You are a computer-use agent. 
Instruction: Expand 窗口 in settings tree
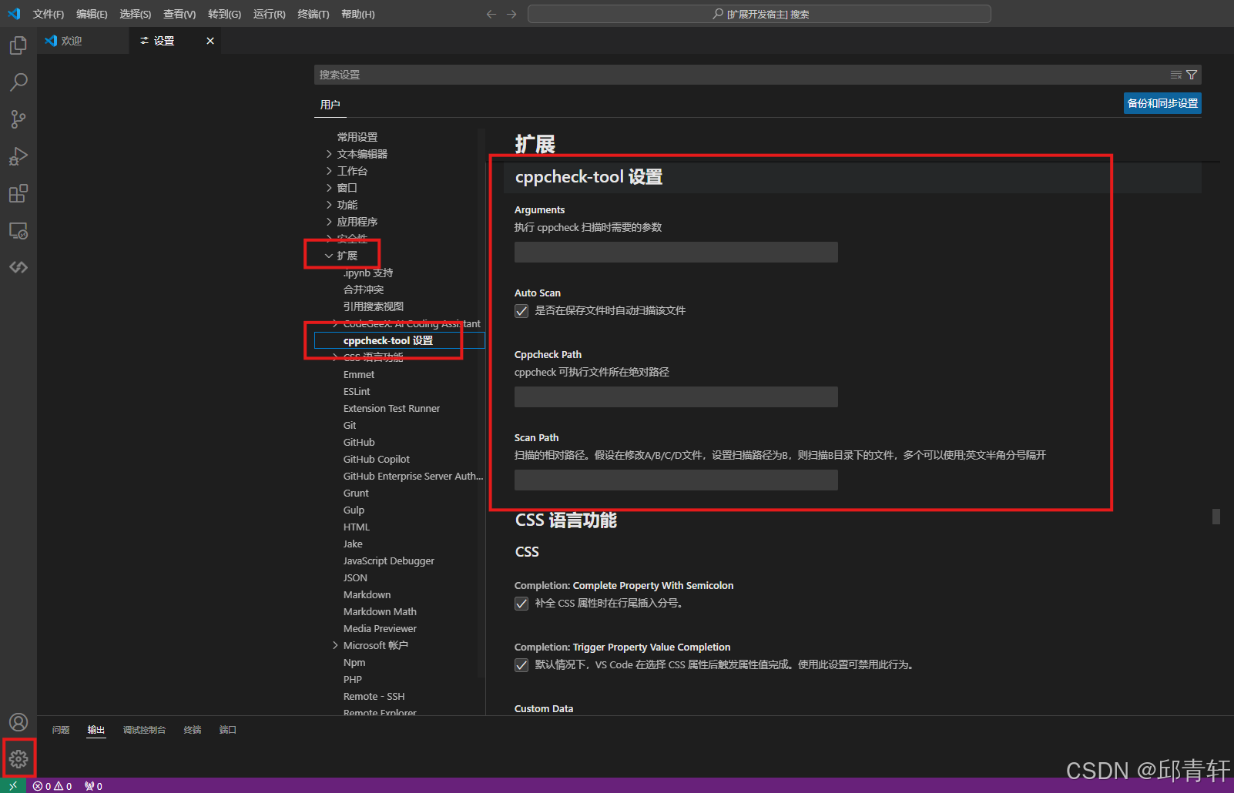click(x=329, y=188)
